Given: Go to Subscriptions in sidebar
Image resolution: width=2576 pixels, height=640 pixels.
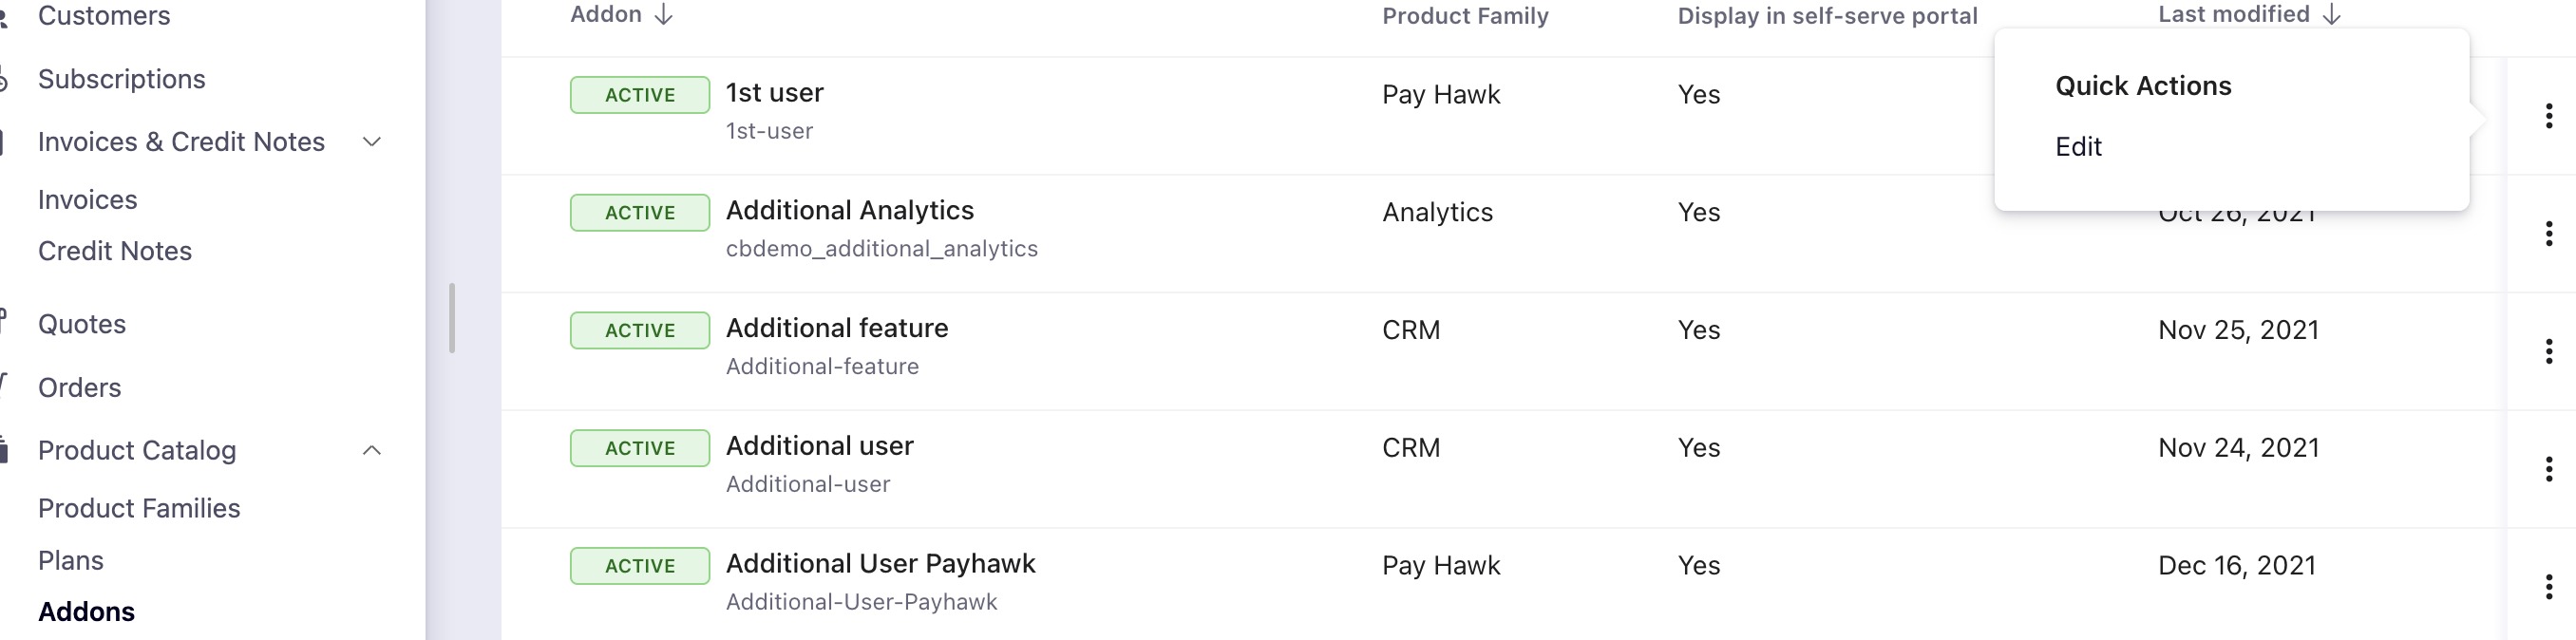Looking at the screenshot, I should (122, 79).
